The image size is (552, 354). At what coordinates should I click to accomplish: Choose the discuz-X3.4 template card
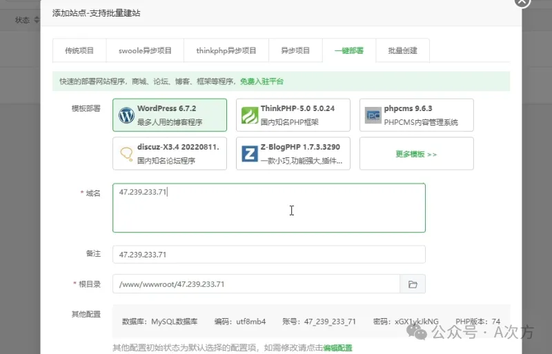coord(170,154)
